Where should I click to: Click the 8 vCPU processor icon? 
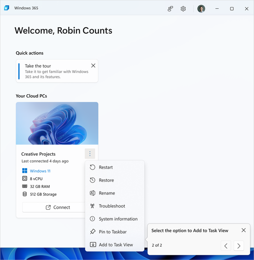point(24,178)
